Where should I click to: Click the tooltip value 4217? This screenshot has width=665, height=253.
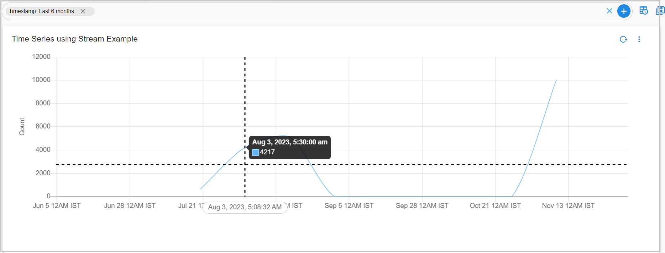click(x=267, y=152)
